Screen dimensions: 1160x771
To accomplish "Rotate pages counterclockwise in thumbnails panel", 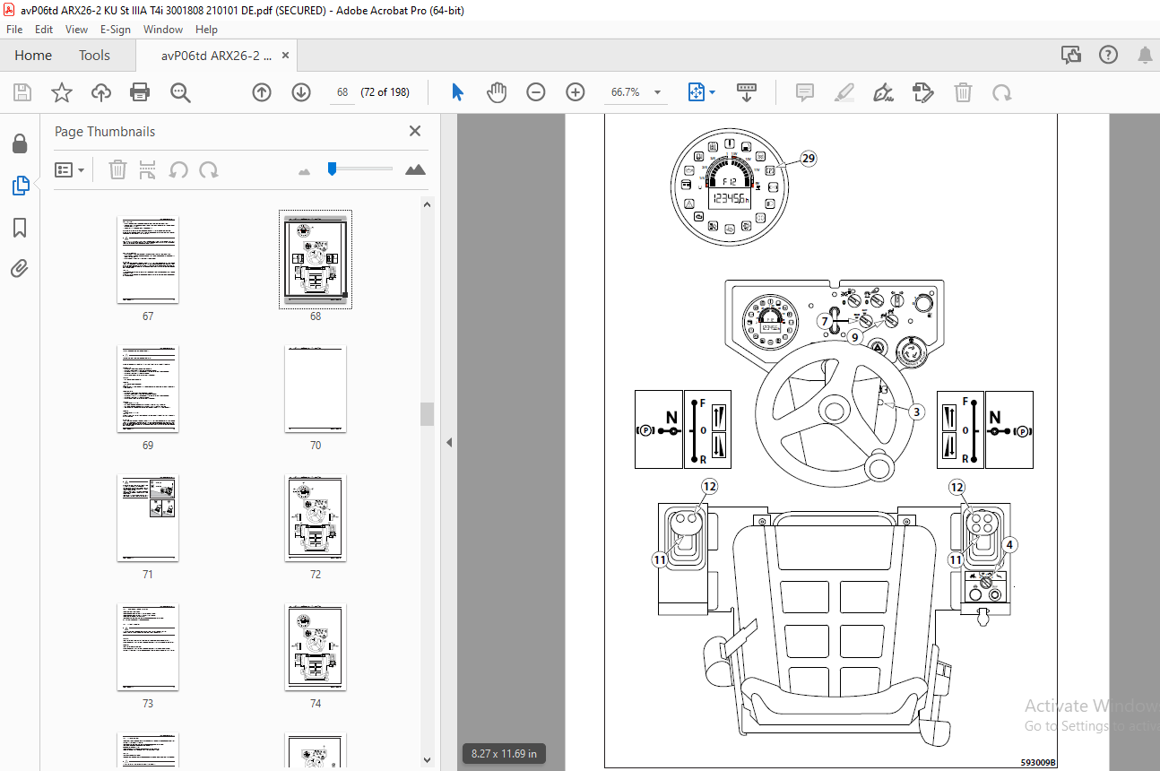I will click(x=178, y=169).
